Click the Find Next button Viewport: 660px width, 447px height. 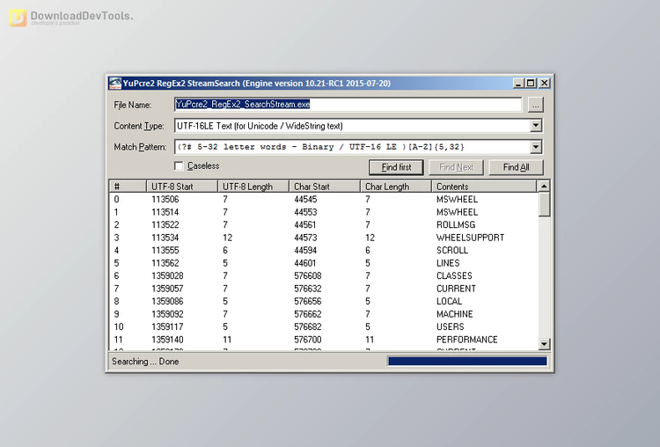pyautogui.click(x=456, y=167)
